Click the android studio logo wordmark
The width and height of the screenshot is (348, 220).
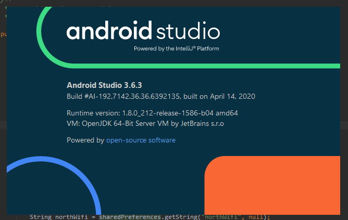click(x=143, y=30)
